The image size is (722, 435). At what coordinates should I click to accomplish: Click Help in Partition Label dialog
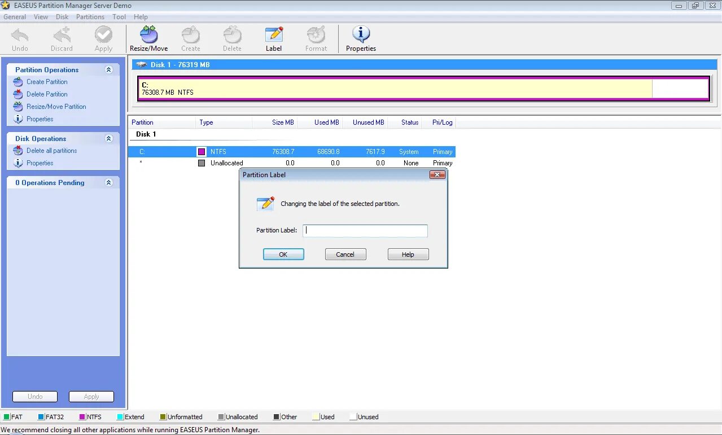click(408, 254)
